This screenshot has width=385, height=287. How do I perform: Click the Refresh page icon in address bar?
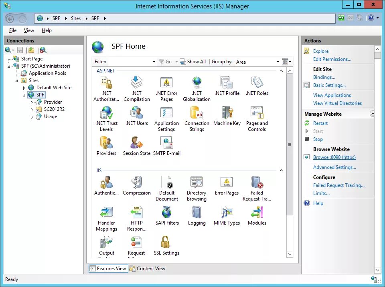coord(341,18)
